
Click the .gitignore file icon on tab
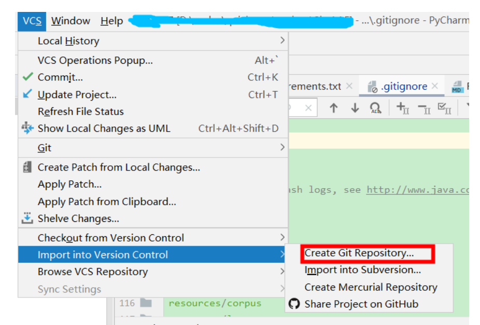(x=372, y=87)
